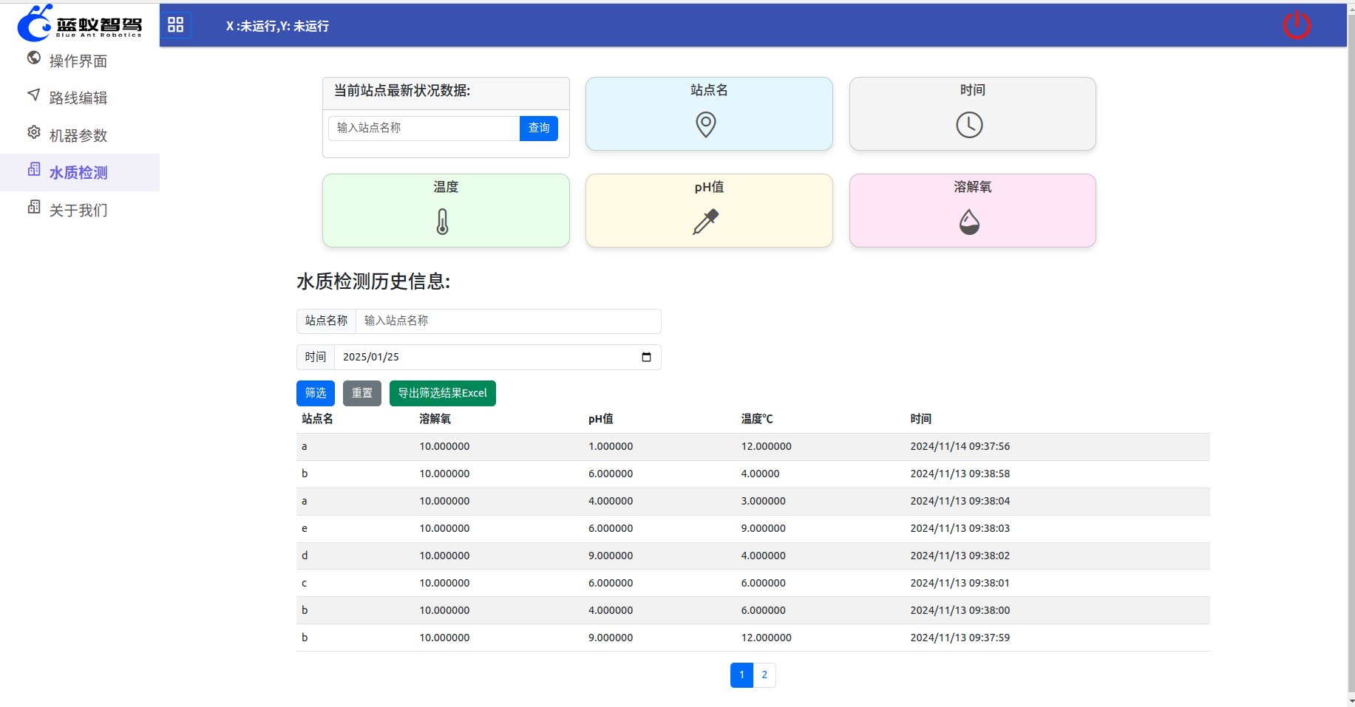Screen dimensions: 1355x707
Task: Click timestamp 2024/11/13 09:38:58
Action: click(960, 474)
